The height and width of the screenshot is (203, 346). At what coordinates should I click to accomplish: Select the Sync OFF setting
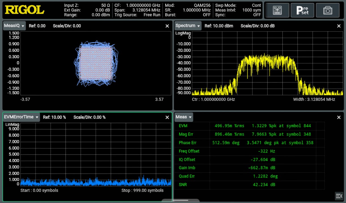click(x=238, y=15)
